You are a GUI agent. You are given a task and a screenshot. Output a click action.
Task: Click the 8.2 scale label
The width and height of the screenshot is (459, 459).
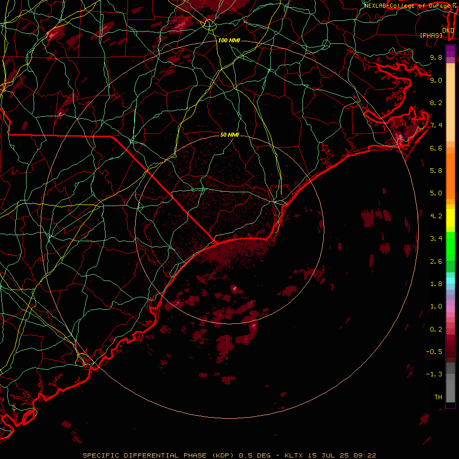[436, 103]
